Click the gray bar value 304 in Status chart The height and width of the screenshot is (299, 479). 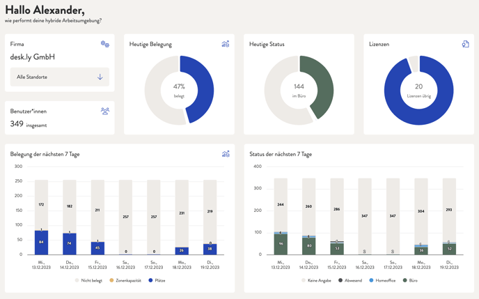pos(421,211)
